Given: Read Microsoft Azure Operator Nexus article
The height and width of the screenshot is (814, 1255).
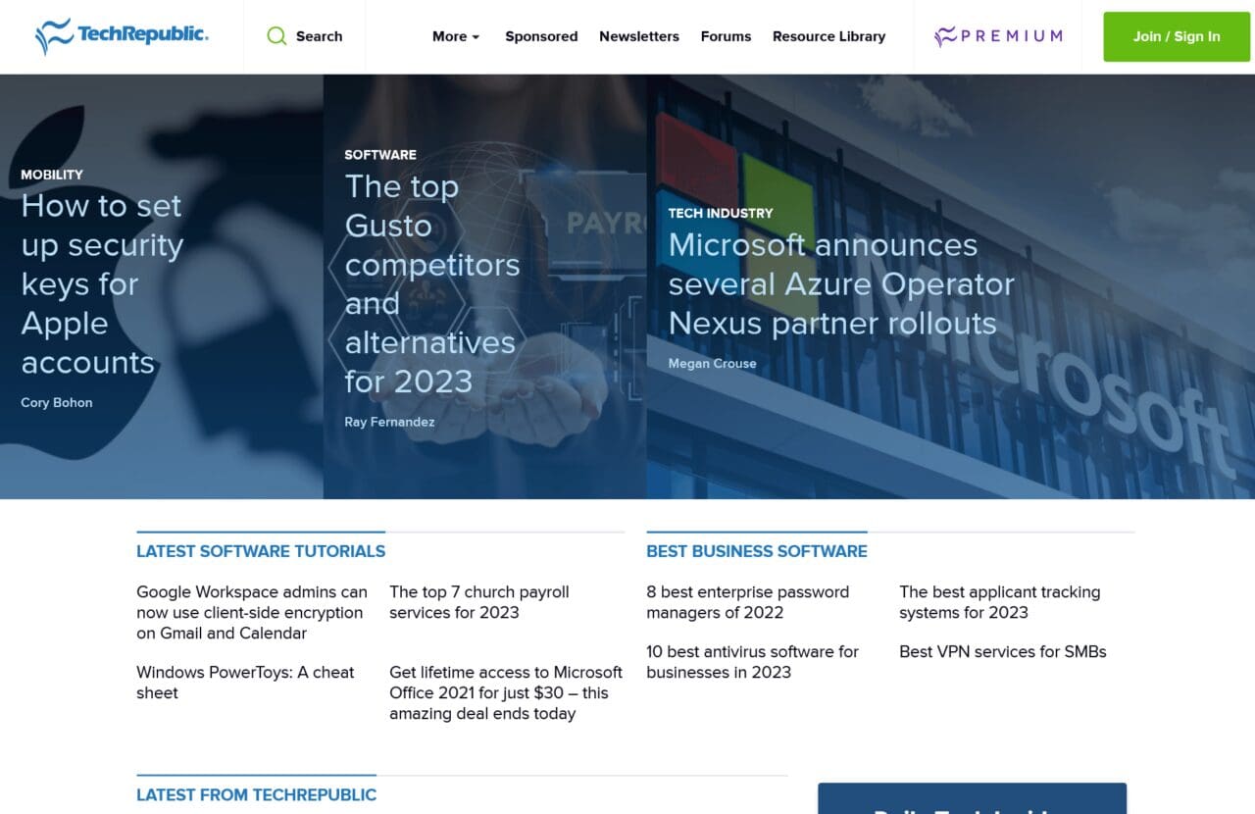Looking at the screenshot, I should (x=840, y=283).
